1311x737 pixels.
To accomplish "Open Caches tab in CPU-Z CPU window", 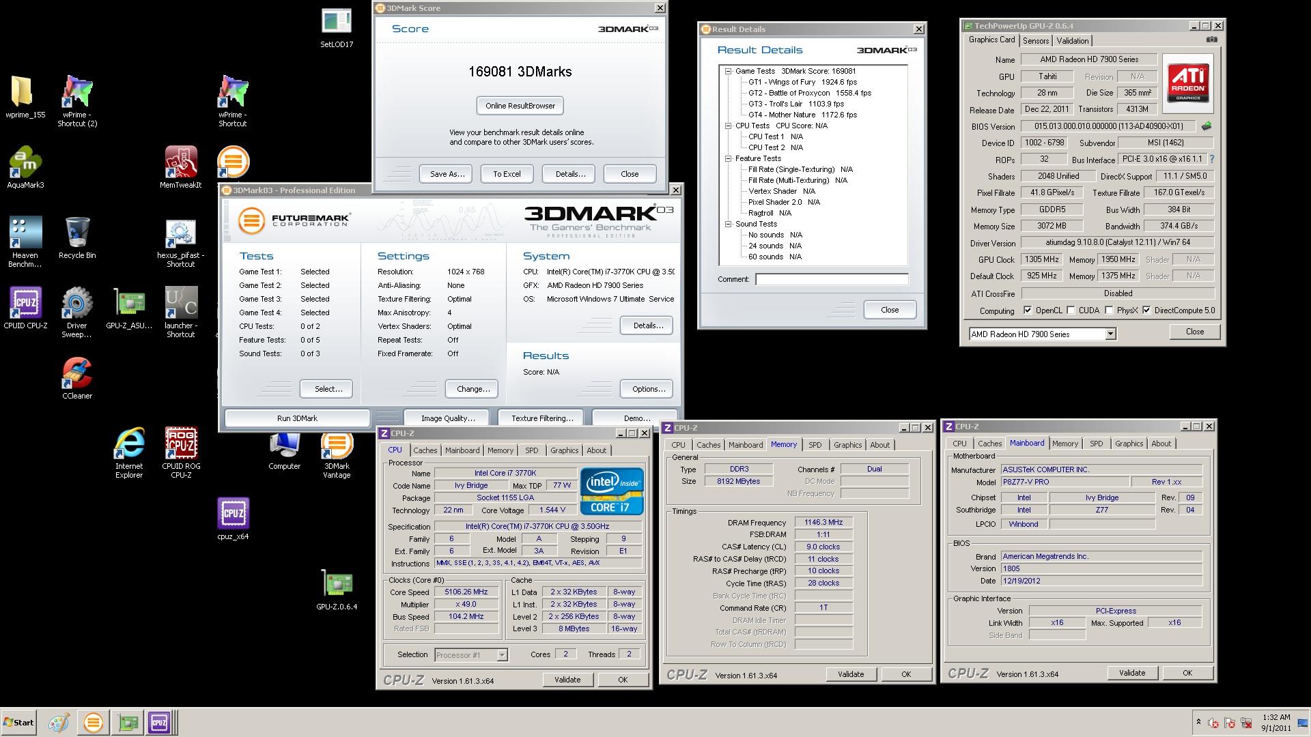I will click(x=425, y=450).
